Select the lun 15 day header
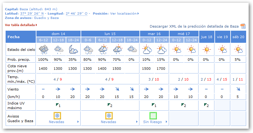 point(110,33)
